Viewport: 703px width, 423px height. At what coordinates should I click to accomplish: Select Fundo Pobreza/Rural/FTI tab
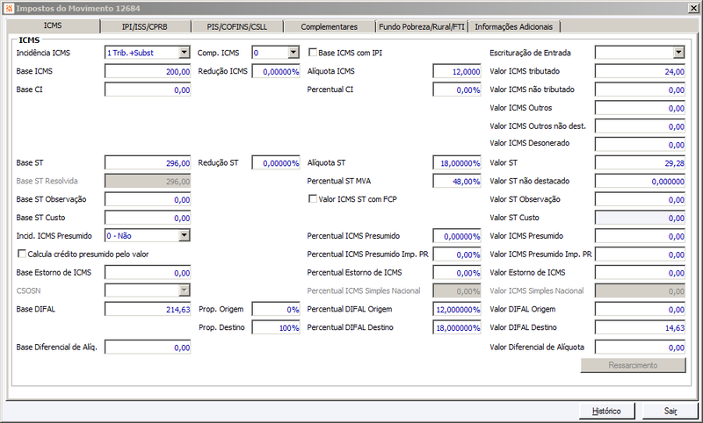pyautogui.click(x=422, y=27)
